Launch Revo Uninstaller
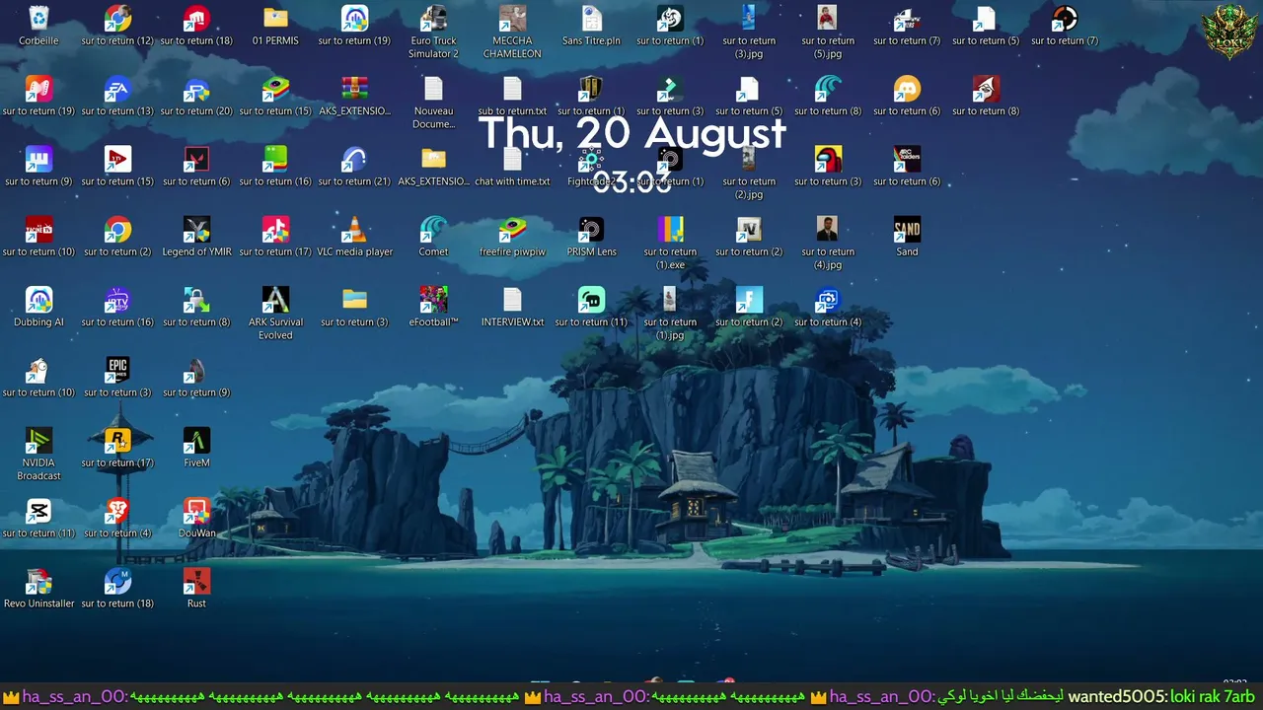1263x710 pixels. 38,589
